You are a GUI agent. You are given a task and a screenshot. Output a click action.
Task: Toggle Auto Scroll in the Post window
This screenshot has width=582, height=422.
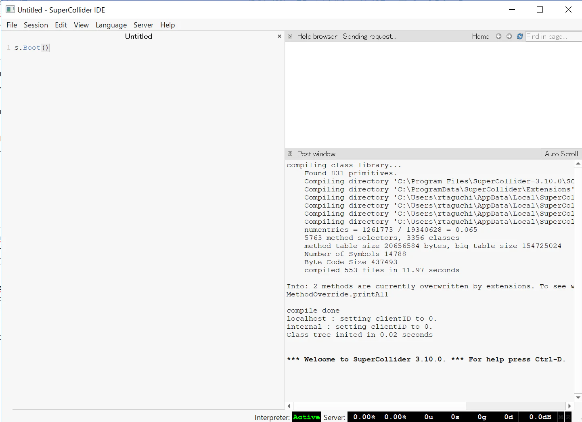click(x=561, y=154)
